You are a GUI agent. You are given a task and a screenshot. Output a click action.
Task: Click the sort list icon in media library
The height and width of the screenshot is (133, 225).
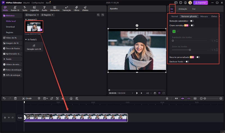103,15
